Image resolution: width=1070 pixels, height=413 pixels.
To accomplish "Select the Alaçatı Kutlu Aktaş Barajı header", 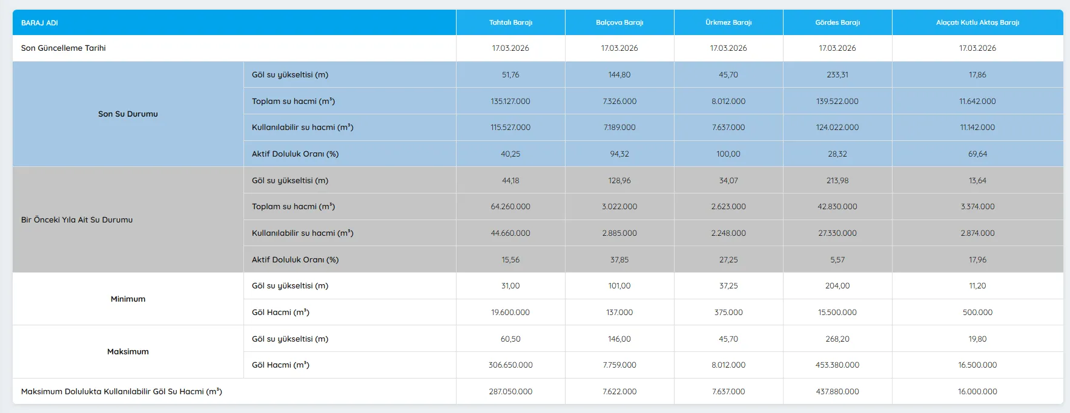I will click(977, 23).
